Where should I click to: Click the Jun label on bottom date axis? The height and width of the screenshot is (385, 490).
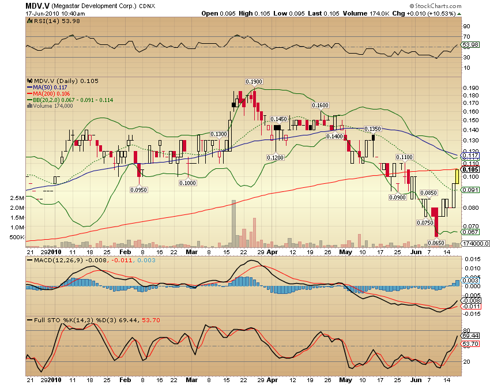pyautogui.click(x=416, y=380)
